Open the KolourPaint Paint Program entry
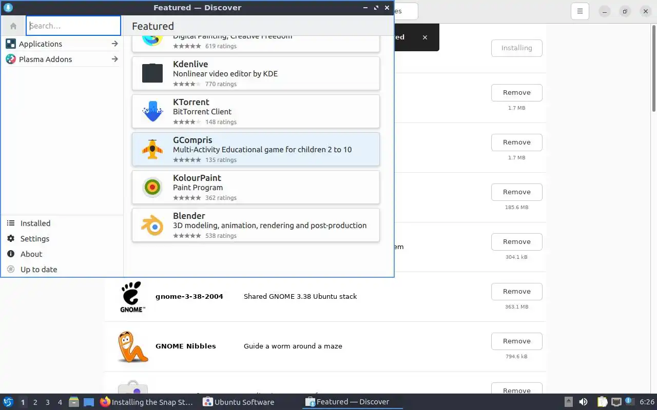The width and height of the screenshot is (657, 410). [256, 187]
